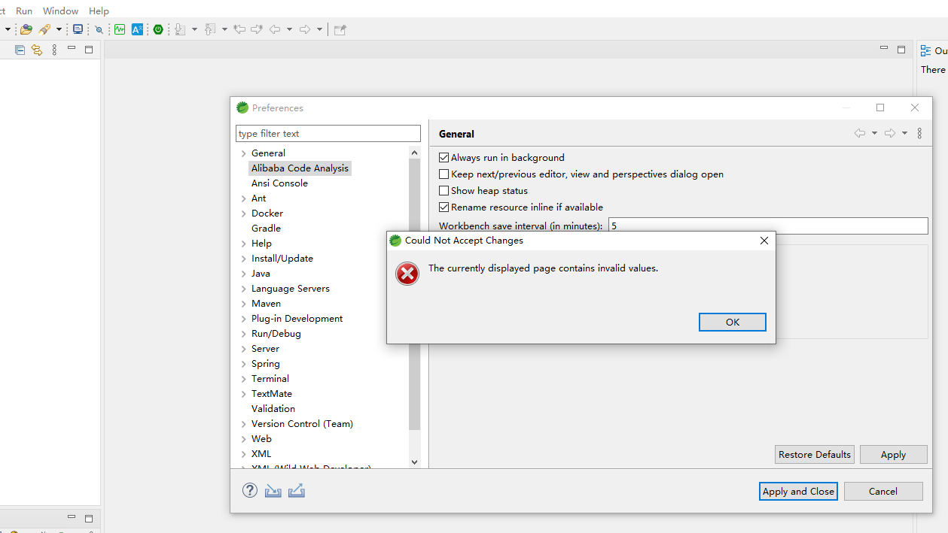Collapse arrow next to Version Control (Team)
The image size is (948, 533).
click(242, 423)
